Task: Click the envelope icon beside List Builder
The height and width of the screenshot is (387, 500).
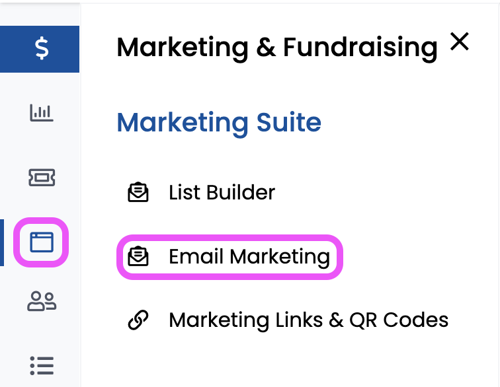Action: 138,193
